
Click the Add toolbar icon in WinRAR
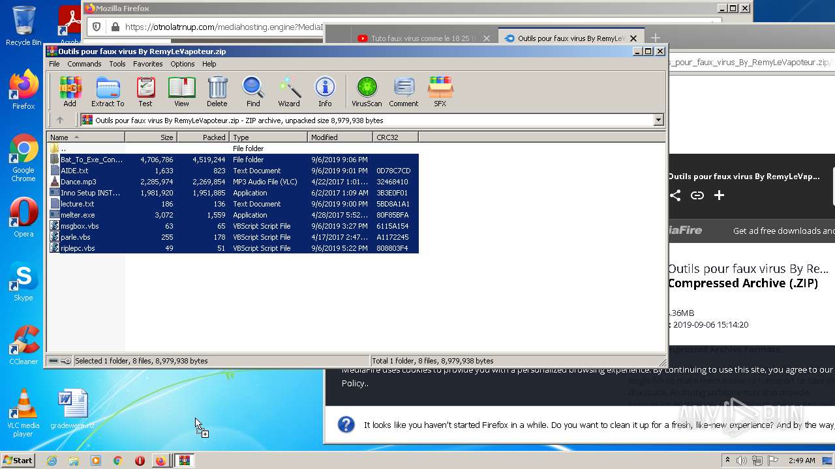coord(70,92)
